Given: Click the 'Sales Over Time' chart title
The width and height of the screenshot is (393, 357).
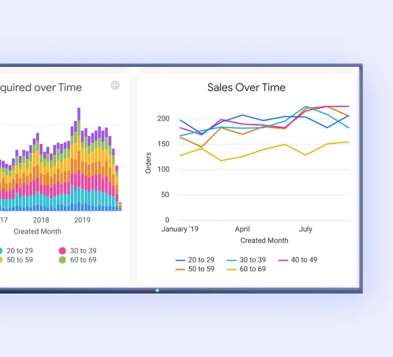Looking at the screenshot, I should [246, 87].
